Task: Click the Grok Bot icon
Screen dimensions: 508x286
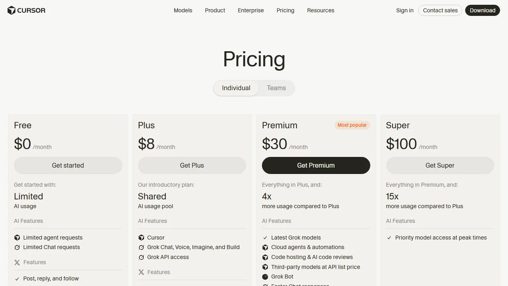Action: pyautogui.click(x=265, y=276)
